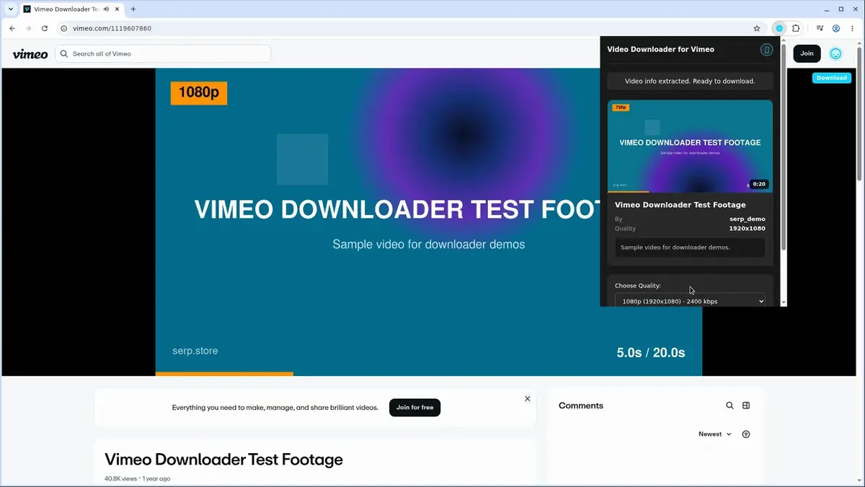Click the cyan Download button
Screen dimensions: 865x487
pyautogui.click(x=831, y=78)
